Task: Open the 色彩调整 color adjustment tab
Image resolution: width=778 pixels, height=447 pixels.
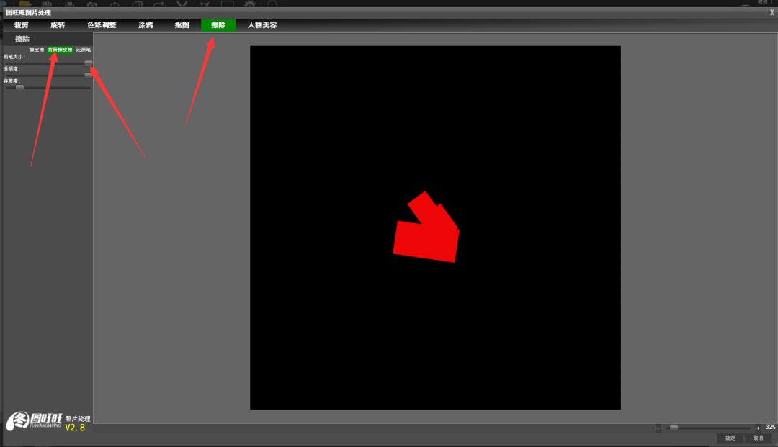Action: (x=102, y=25)
